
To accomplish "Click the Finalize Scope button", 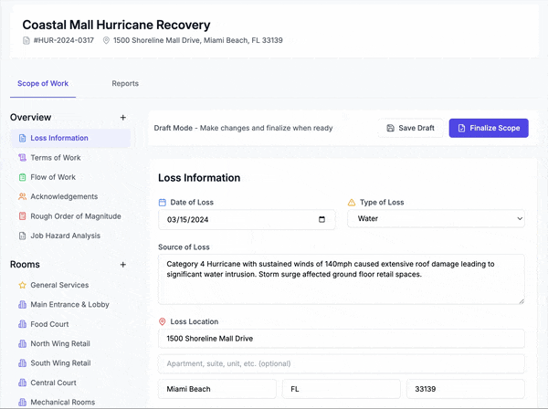I will [x=488, y=128].
